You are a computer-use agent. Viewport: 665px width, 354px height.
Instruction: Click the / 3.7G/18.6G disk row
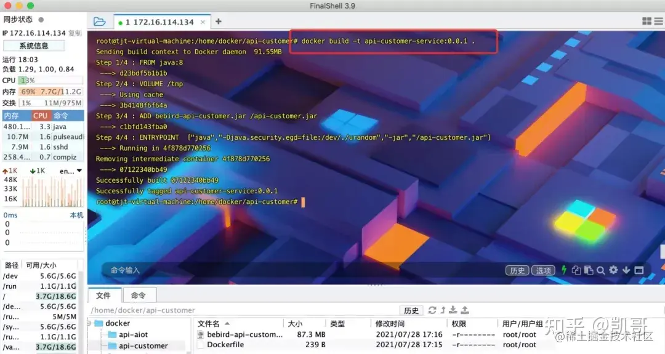coord(39,296)
